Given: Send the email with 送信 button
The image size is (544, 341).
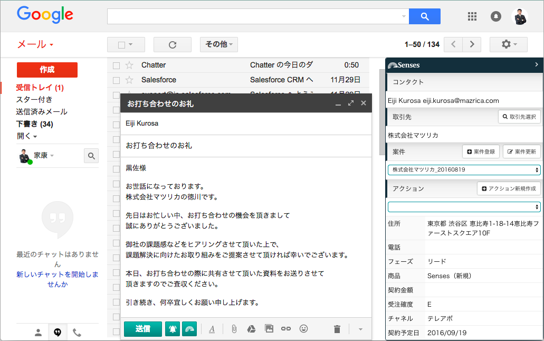Looking at the screenshot, I should [x=143, y=329].
